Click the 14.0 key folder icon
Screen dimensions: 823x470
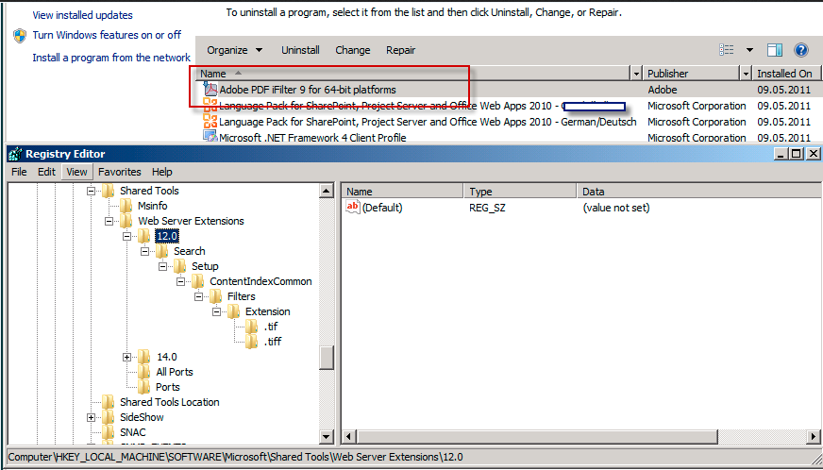pos(143,357)
